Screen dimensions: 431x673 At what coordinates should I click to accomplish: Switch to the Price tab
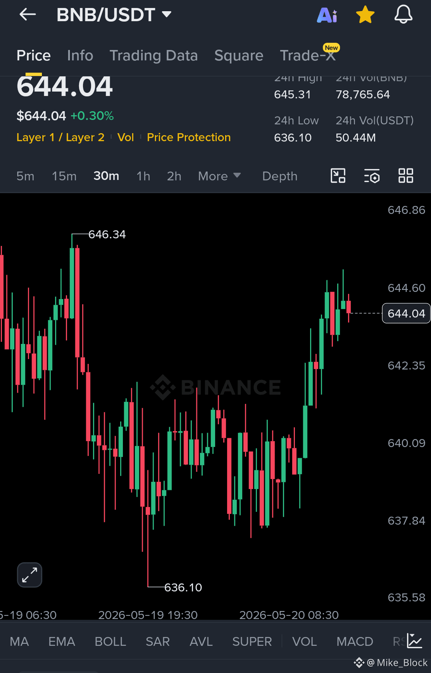tap(34, 56)
